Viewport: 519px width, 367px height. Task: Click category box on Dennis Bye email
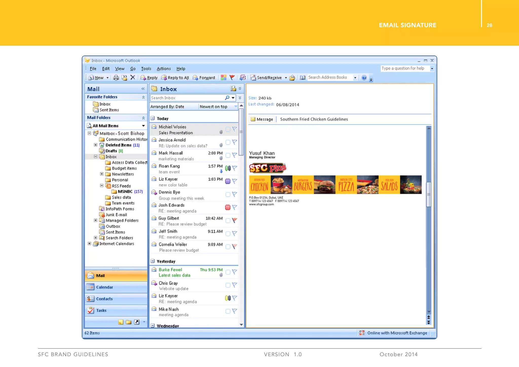[228, 194]
